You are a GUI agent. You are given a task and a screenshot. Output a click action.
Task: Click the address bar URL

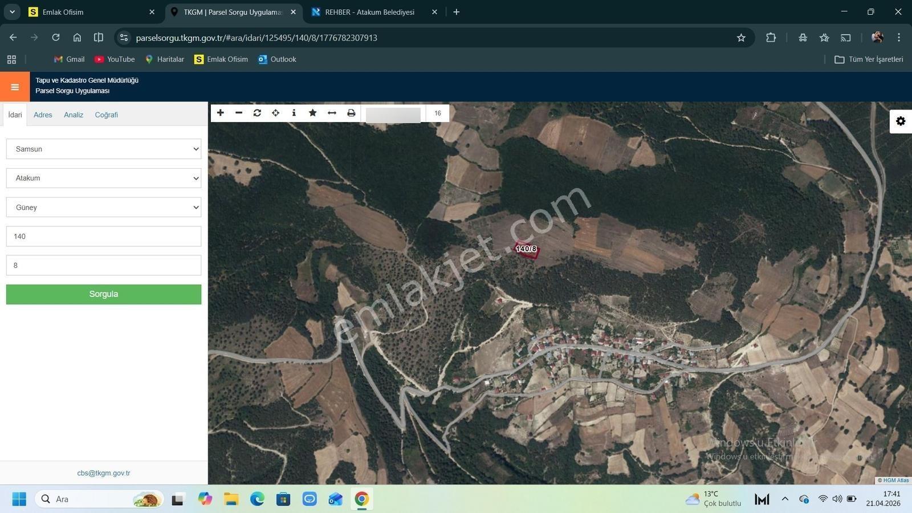[x=256, y=38]
